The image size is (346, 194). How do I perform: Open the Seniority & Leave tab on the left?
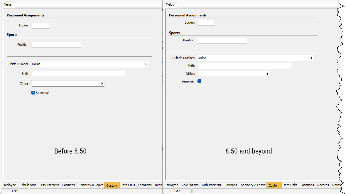point(91,185)
